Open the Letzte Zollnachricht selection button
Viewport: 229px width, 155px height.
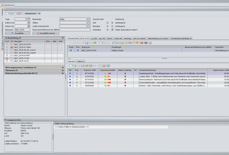point(89,26)
